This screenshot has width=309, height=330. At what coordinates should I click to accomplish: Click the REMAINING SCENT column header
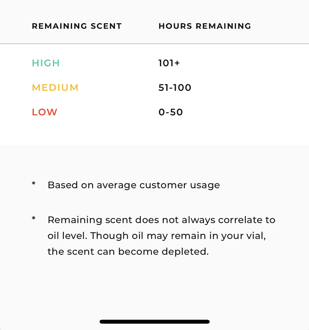coord(77,26)
